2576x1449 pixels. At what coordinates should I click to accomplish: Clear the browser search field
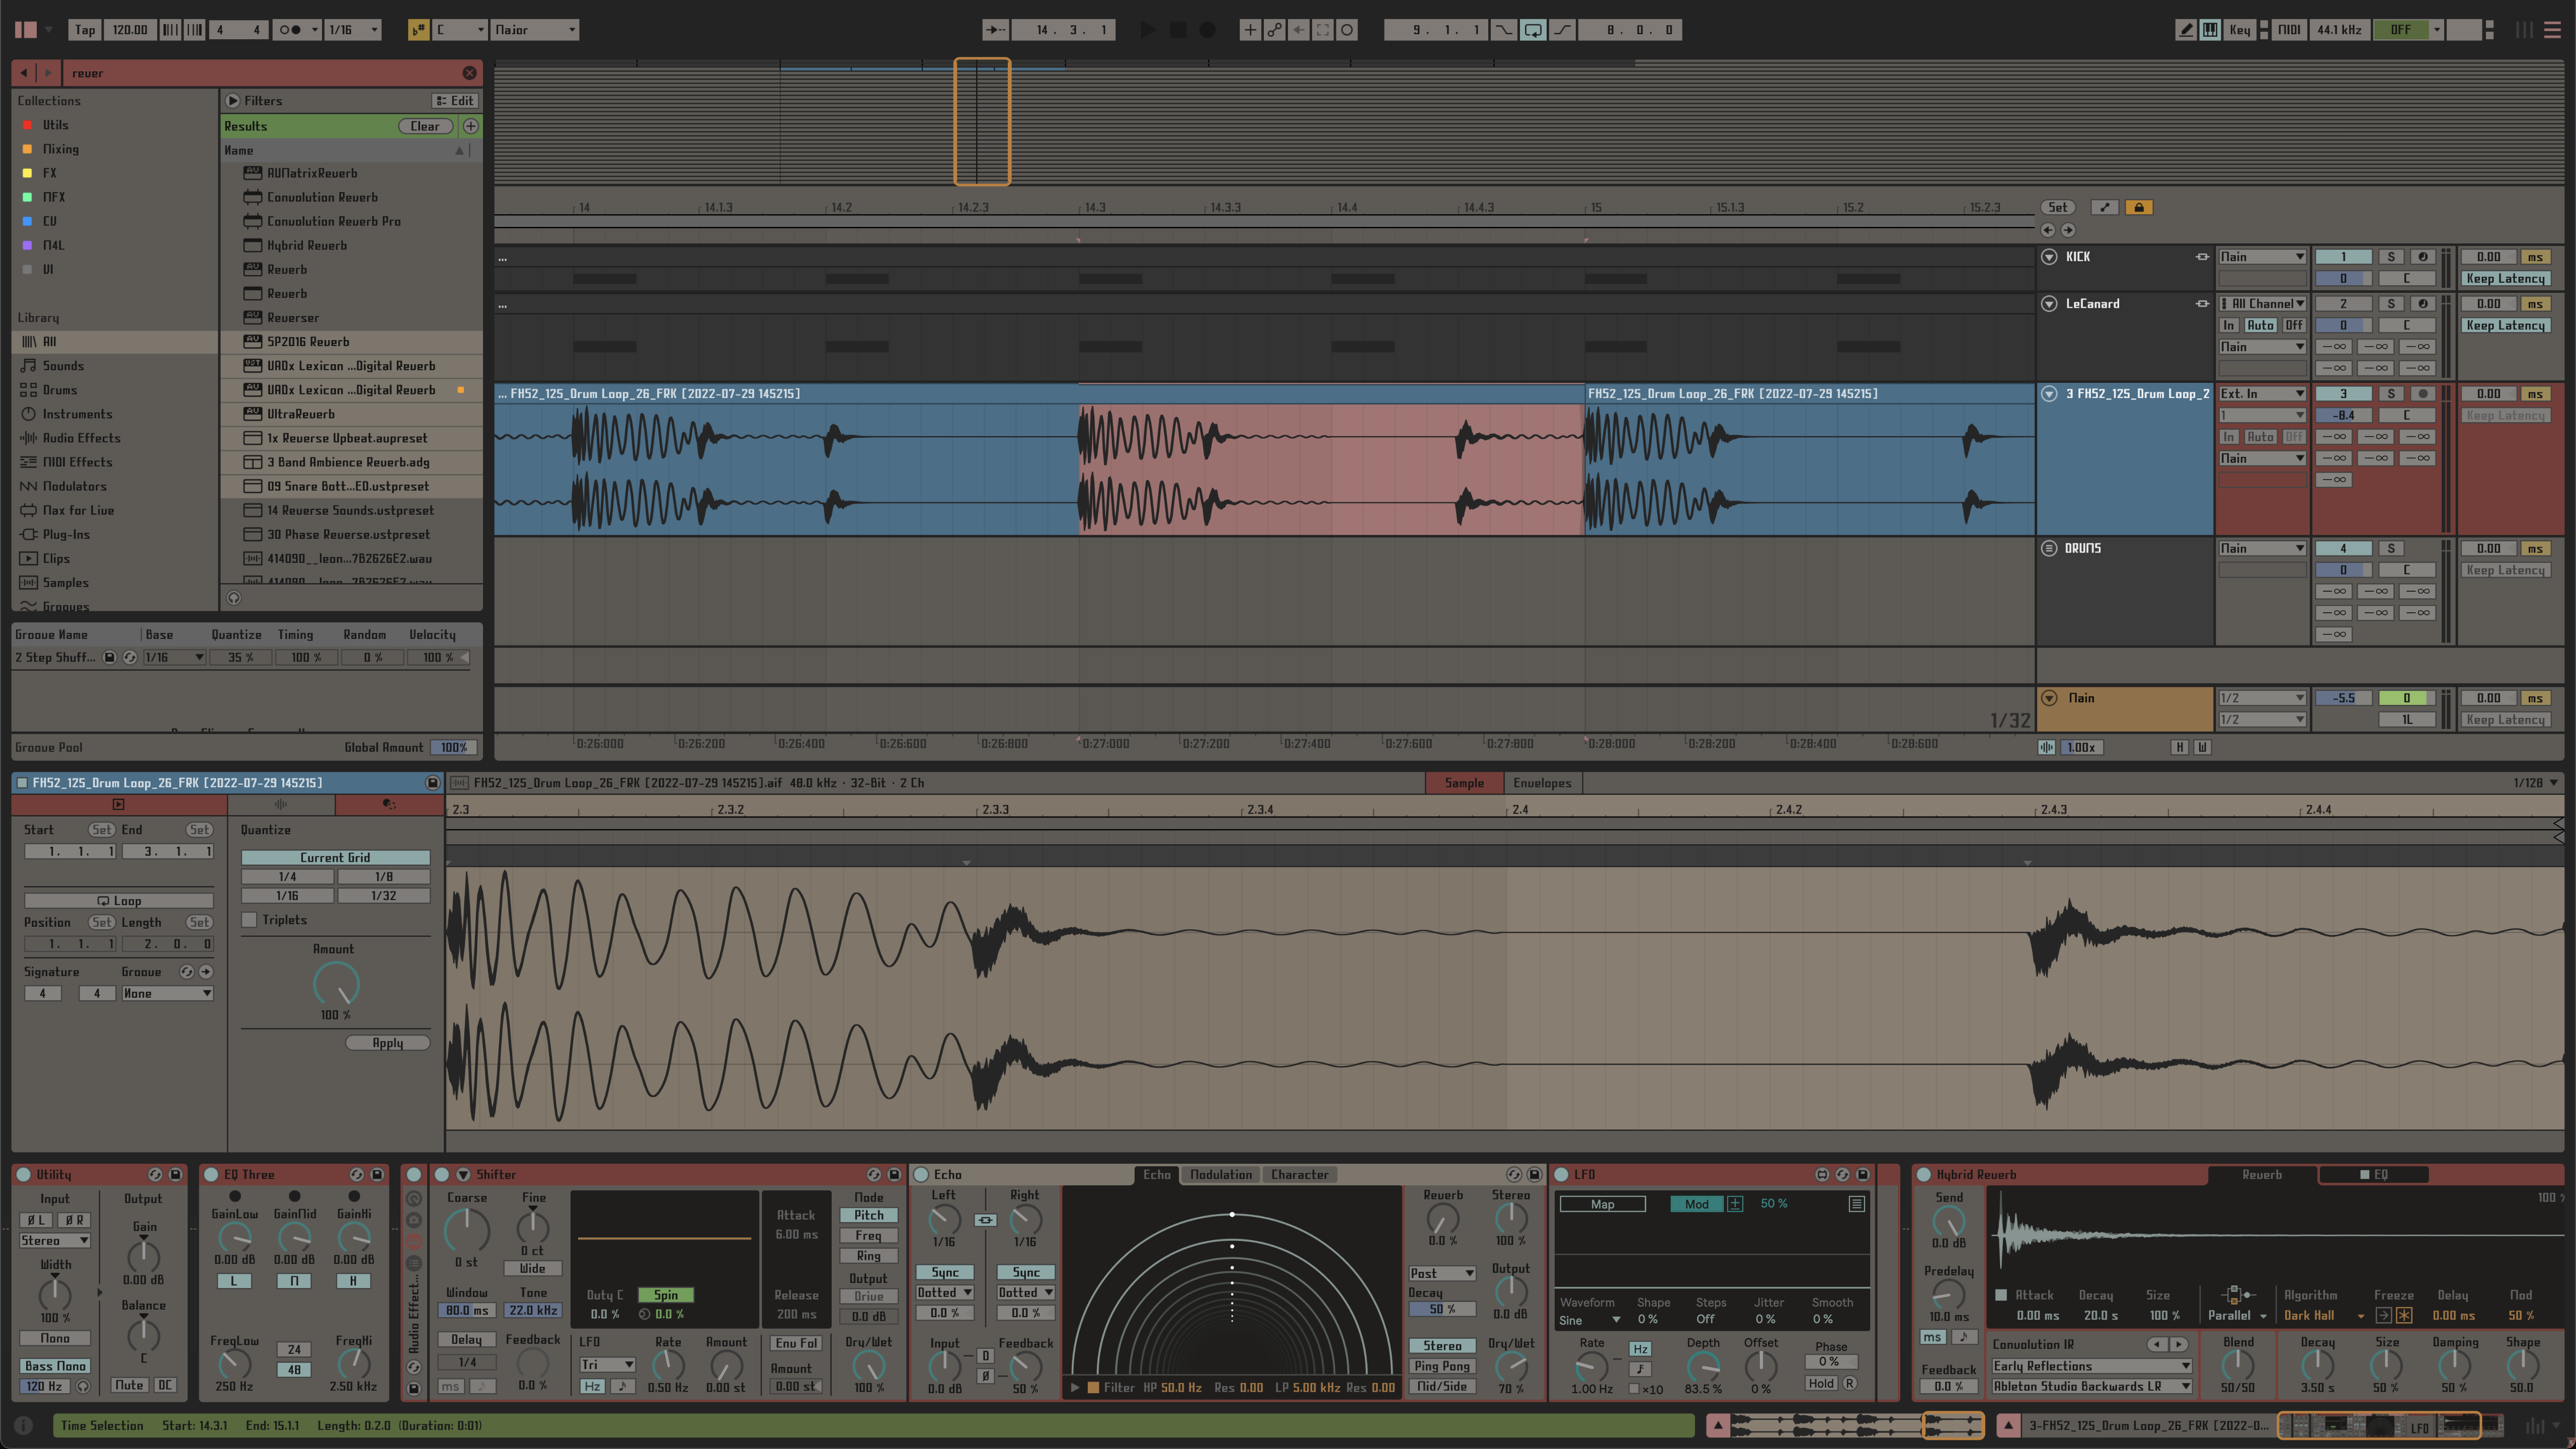(x=469, y=73)
